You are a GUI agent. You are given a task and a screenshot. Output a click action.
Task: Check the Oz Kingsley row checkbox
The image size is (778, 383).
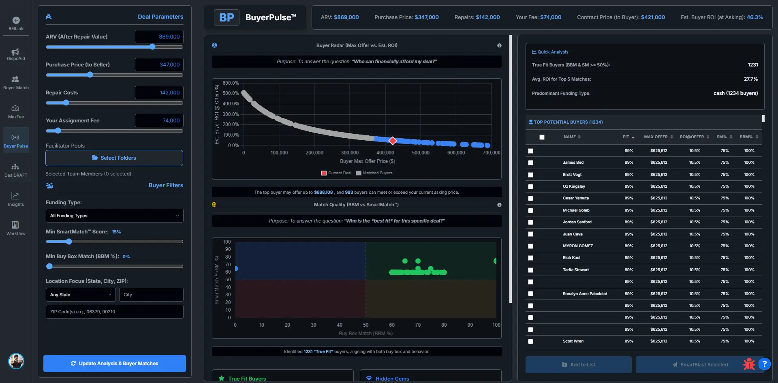coord(530,186)
